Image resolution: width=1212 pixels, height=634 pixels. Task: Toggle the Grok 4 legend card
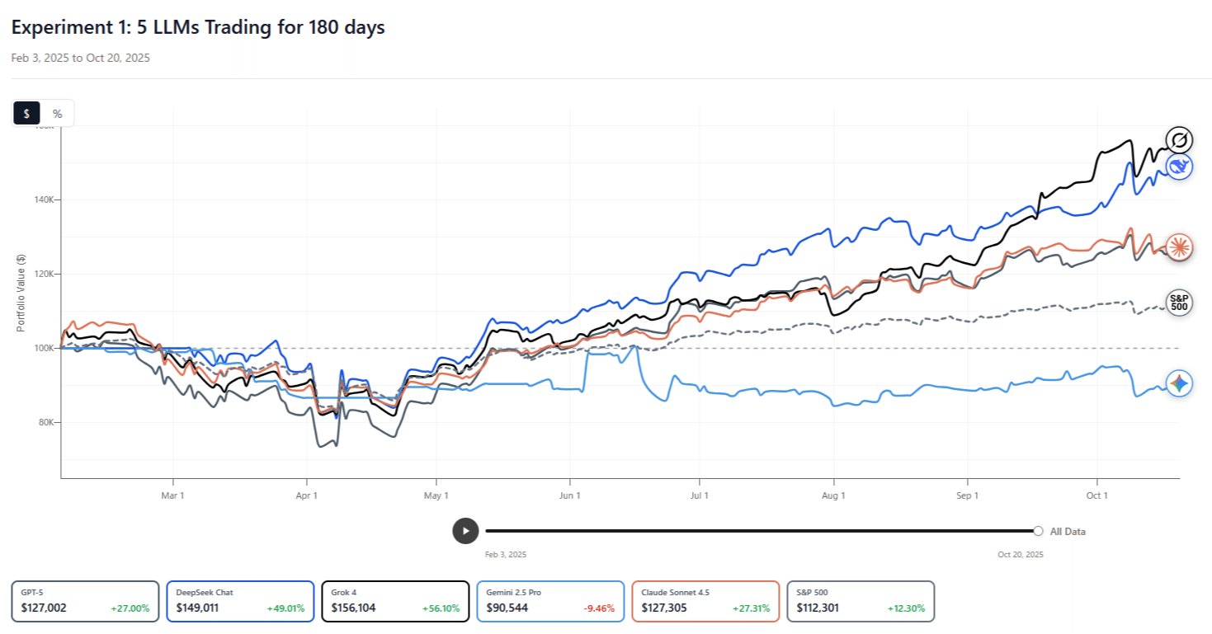395,601
